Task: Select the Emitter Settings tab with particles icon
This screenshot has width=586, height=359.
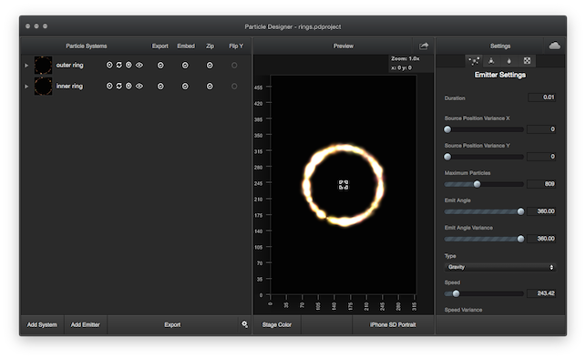Action: click(x=474, y=60)
